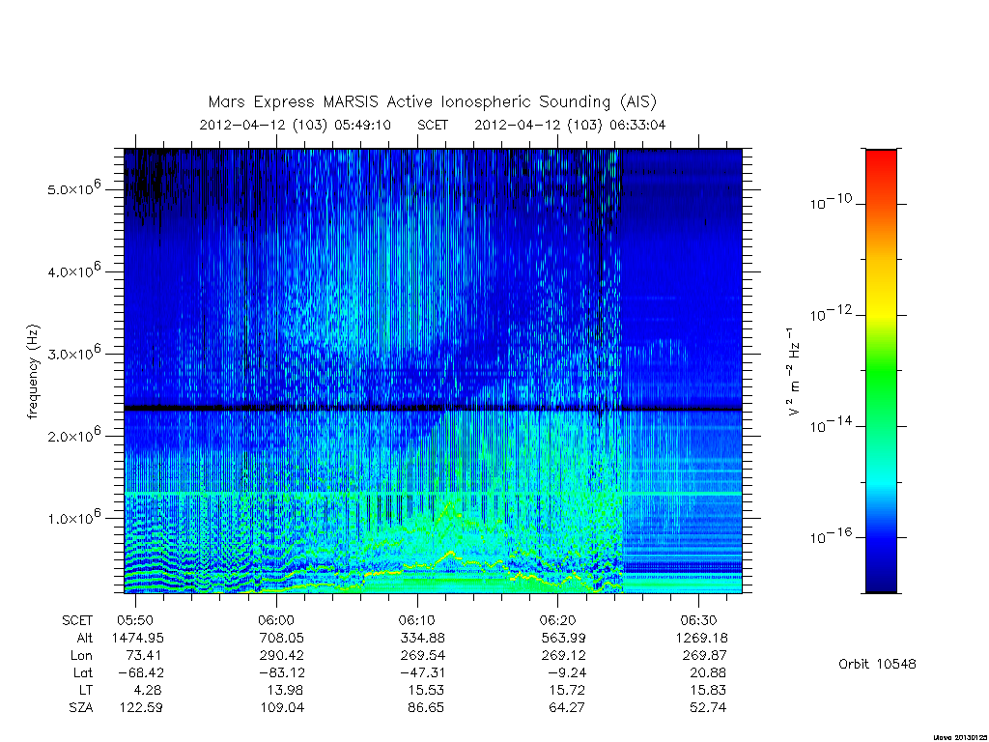Screen dimensions: 989x742
Task: Click altitude value 334.88
Action: tap(423, 638)
